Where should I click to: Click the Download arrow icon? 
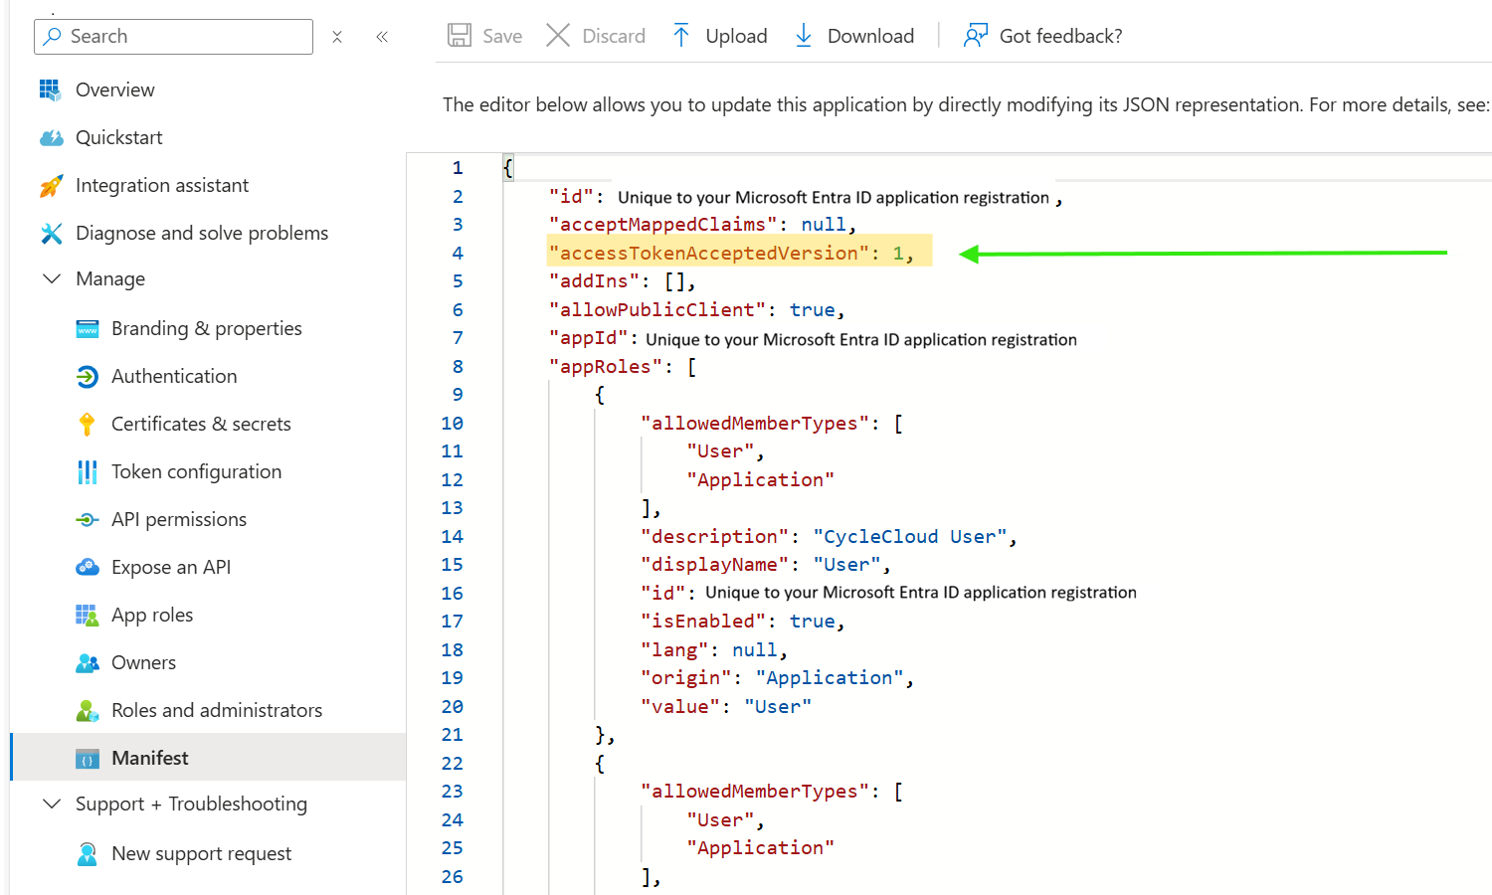[804, 36]
